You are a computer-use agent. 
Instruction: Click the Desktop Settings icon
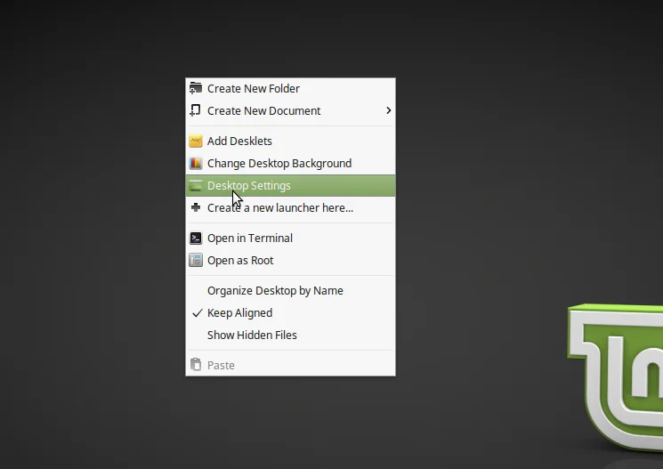[x=196, y=186]
